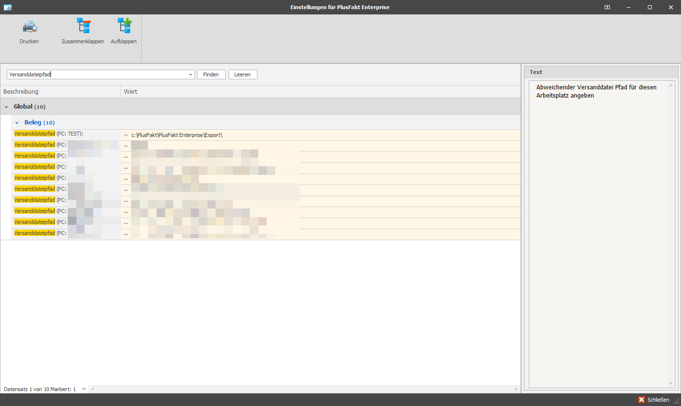Open the ellipsis button in the PC: TEST row
681x406 pixels.
click(126, 135)
